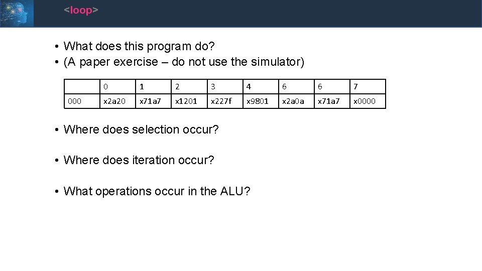Image resolution: width=482 pixels, height=271 pixels.
Task: Click column header 0 in table
Action: (x=117, y=87)
